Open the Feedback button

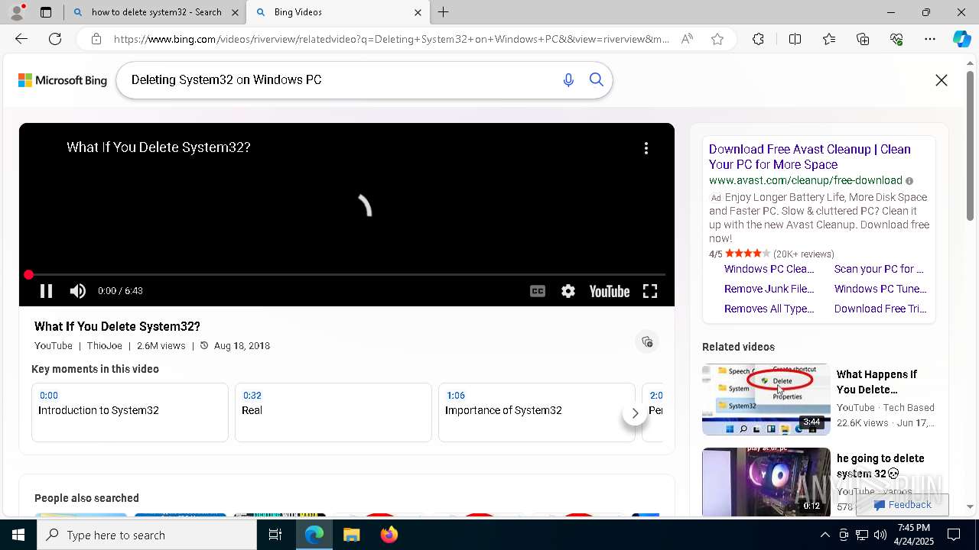[x=903, y=505]
